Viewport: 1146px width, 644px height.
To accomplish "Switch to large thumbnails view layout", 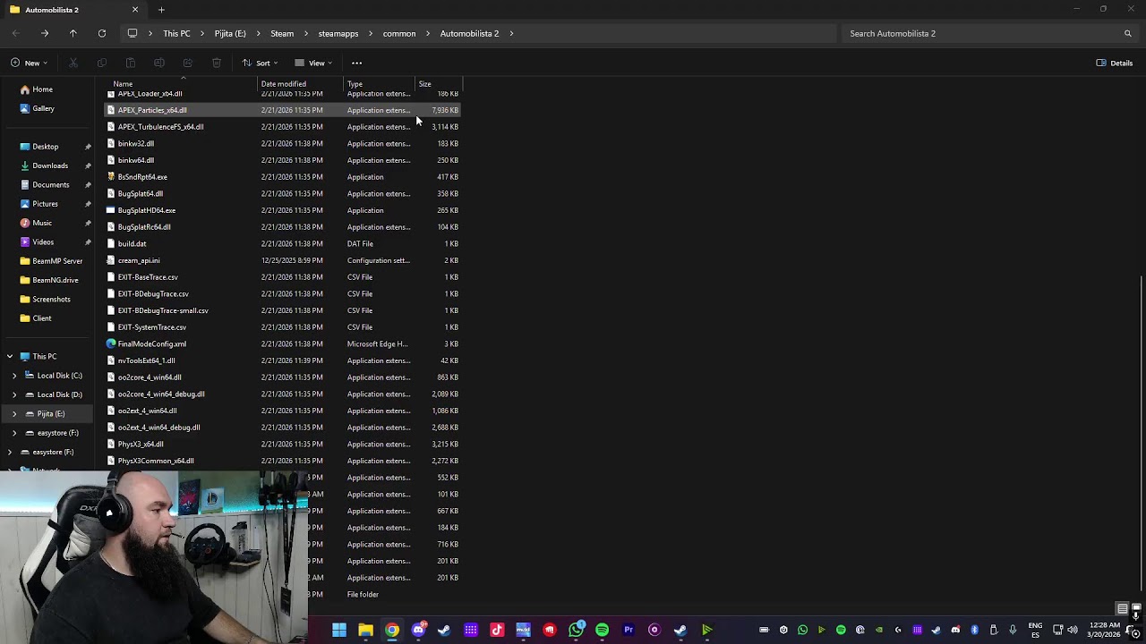I will tap(1135, 609).
